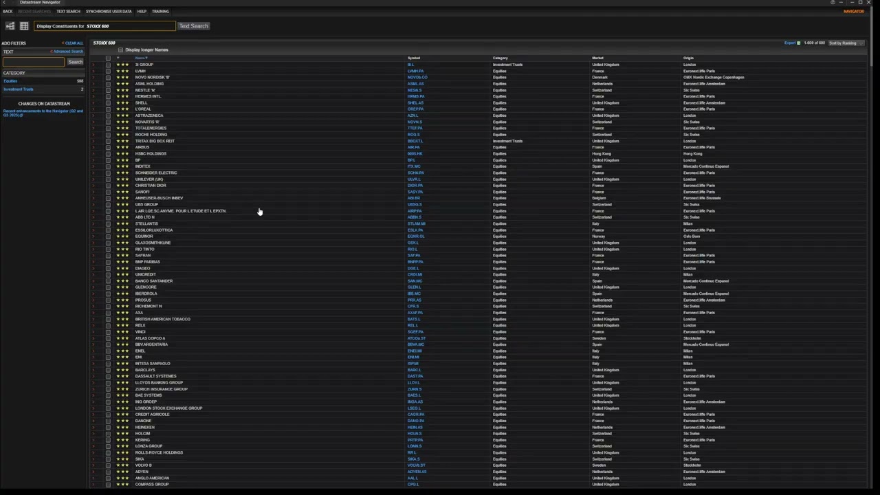Click the CLEAR ALL filters link

coord(74,43)
